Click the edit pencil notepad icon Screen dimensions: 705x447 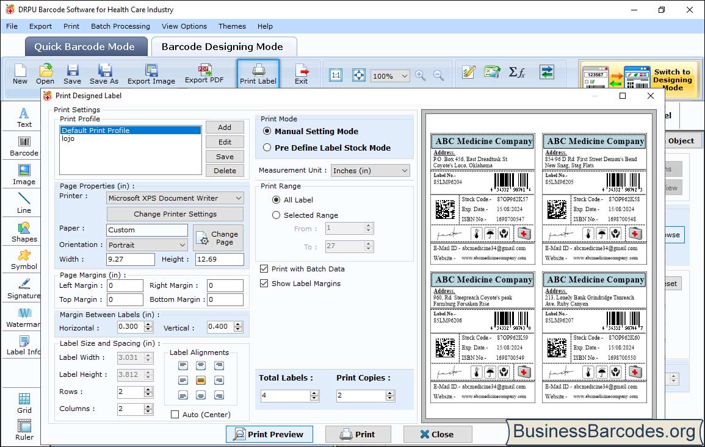[469, 72]
